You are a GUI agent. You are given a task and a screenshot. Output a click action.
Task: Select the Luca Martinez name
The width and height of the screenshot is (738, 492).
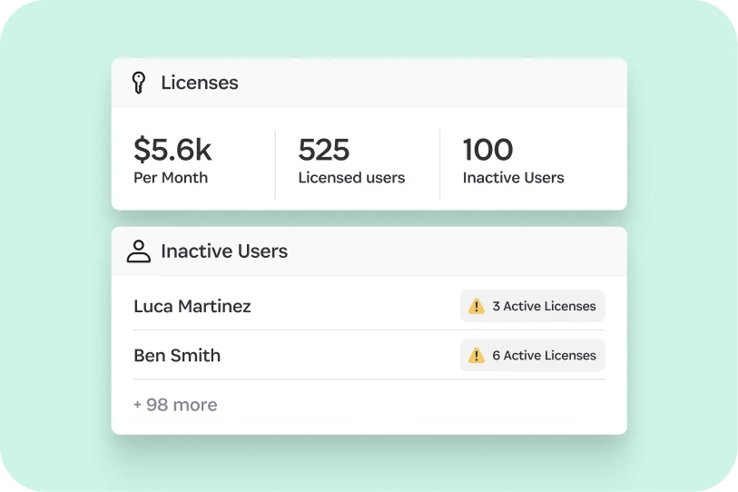tap(192, 306)
